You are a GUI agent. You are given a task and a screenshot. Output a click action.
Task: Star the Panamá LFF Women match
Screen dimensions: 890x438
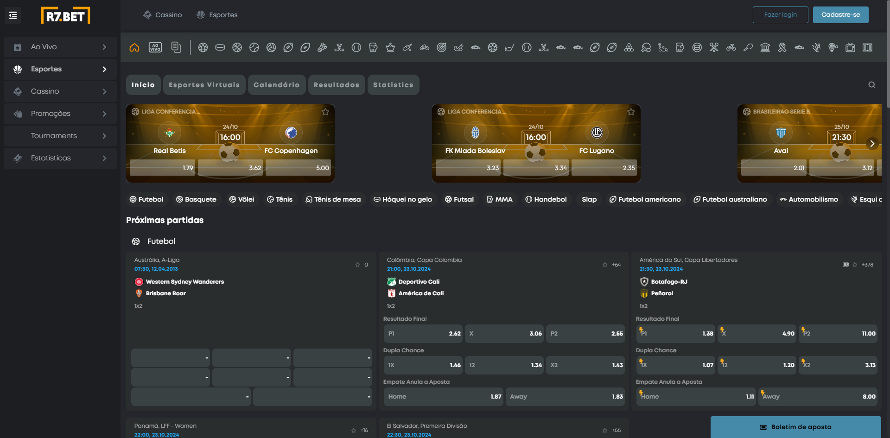pyautogui.click(x=354, y=431)
